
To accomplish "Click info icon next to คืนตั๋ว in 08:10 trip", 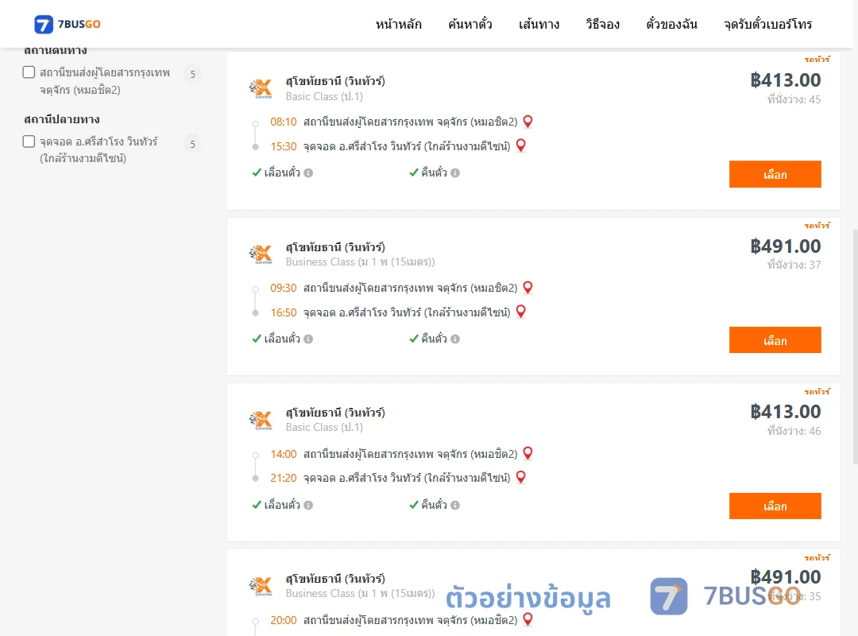I will (x=455, y=173).
